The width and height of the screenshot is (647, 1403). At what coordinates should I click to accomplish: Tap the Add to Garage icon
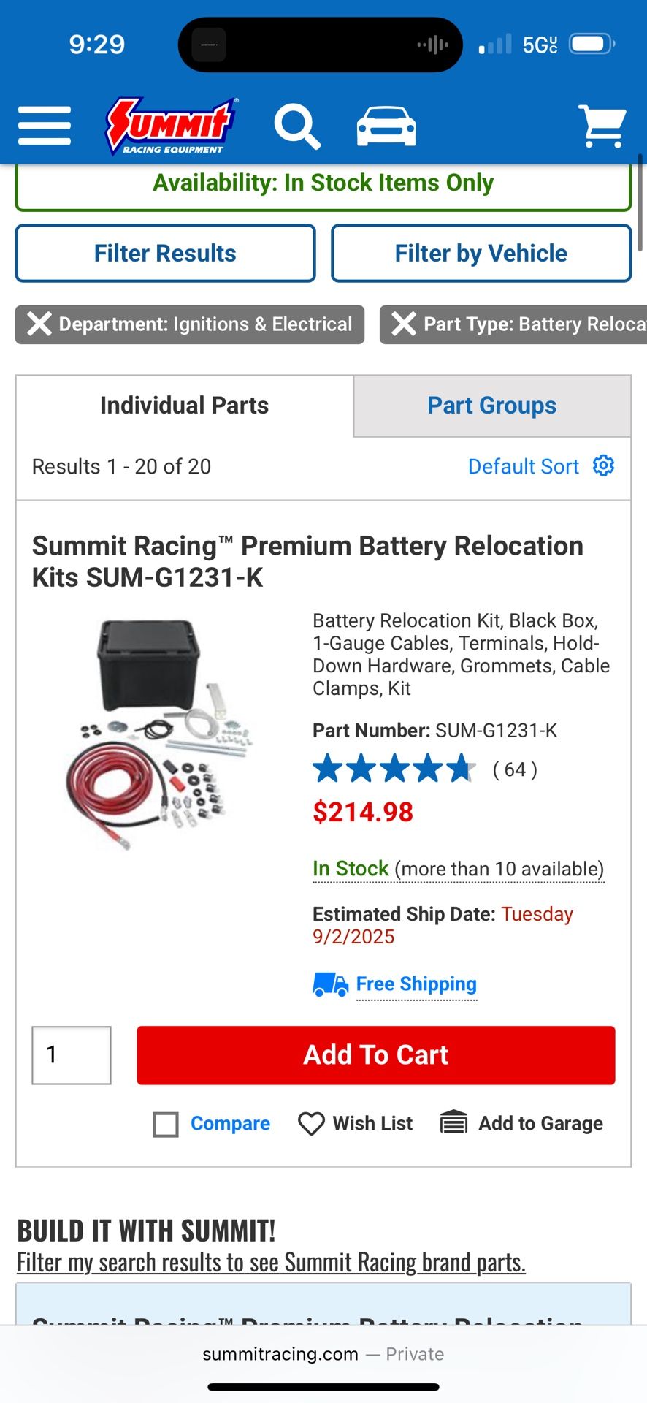453,1122
